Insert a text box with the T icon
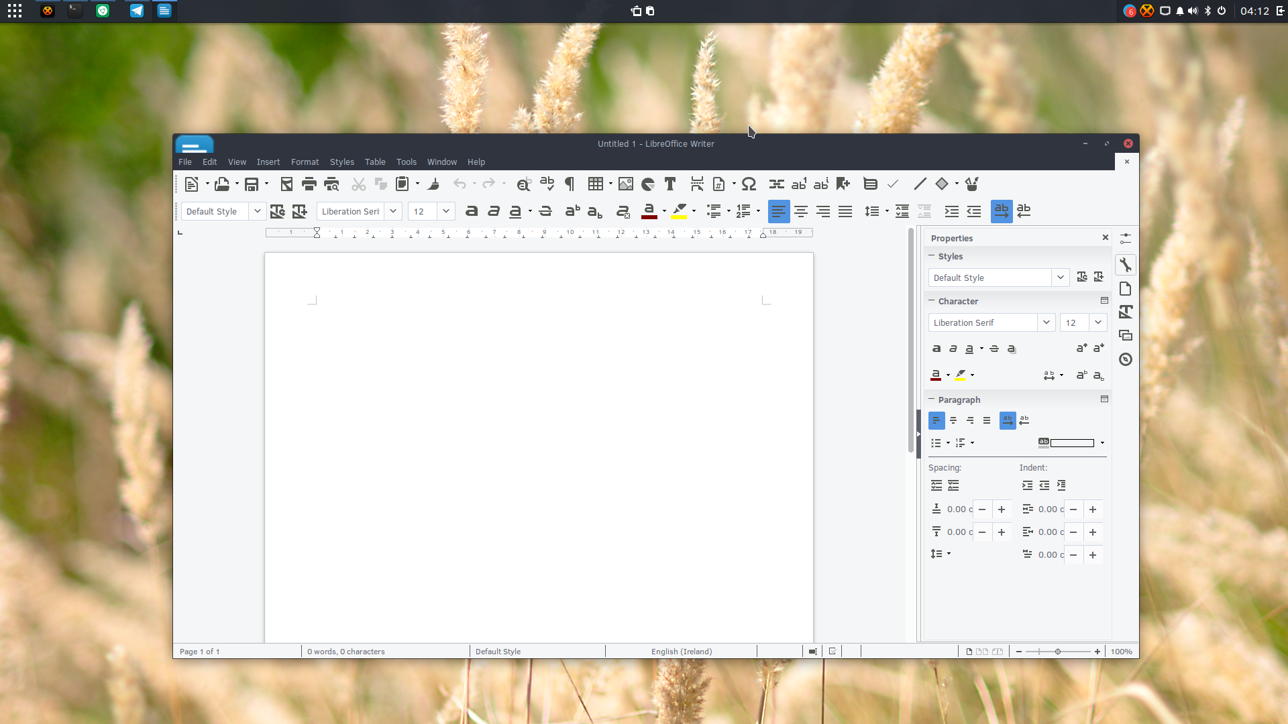 point(669,184)
